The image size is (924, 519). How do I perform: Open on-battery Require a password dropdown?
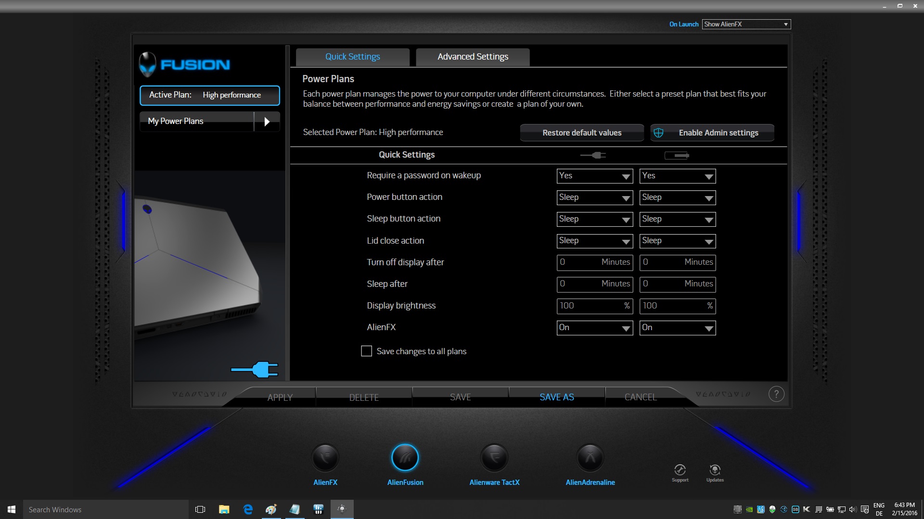coord(678,176)
